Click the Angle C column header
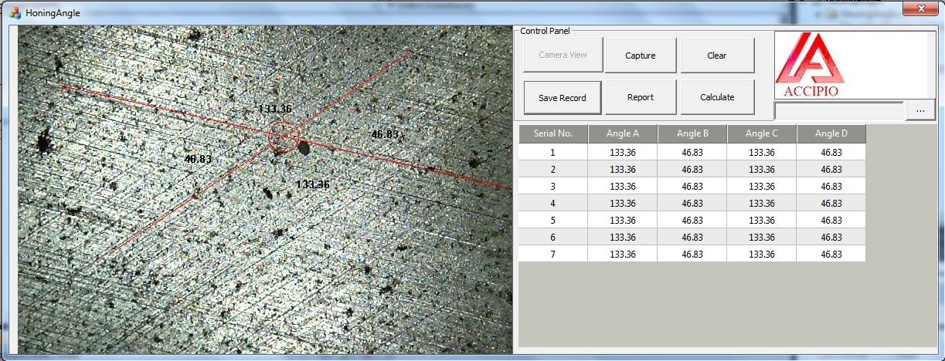This screenshot has width=945, height=361. point(761,133)
